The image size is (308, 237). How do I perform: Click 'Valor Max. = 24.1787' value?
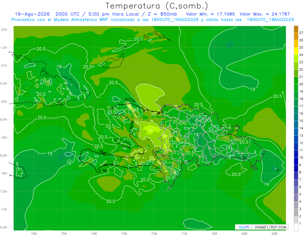[x=265, y=14]
